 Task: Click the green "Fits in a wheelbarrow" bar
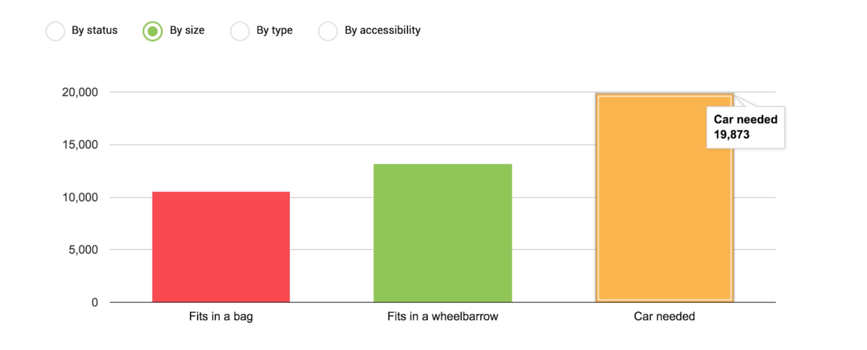443,233
